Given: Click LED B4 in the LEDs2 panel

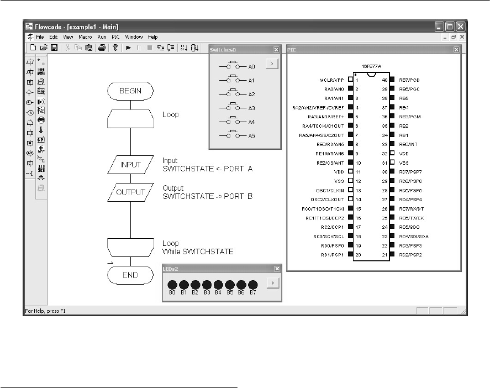Looking at the screenshot, I should coord(218,285).
